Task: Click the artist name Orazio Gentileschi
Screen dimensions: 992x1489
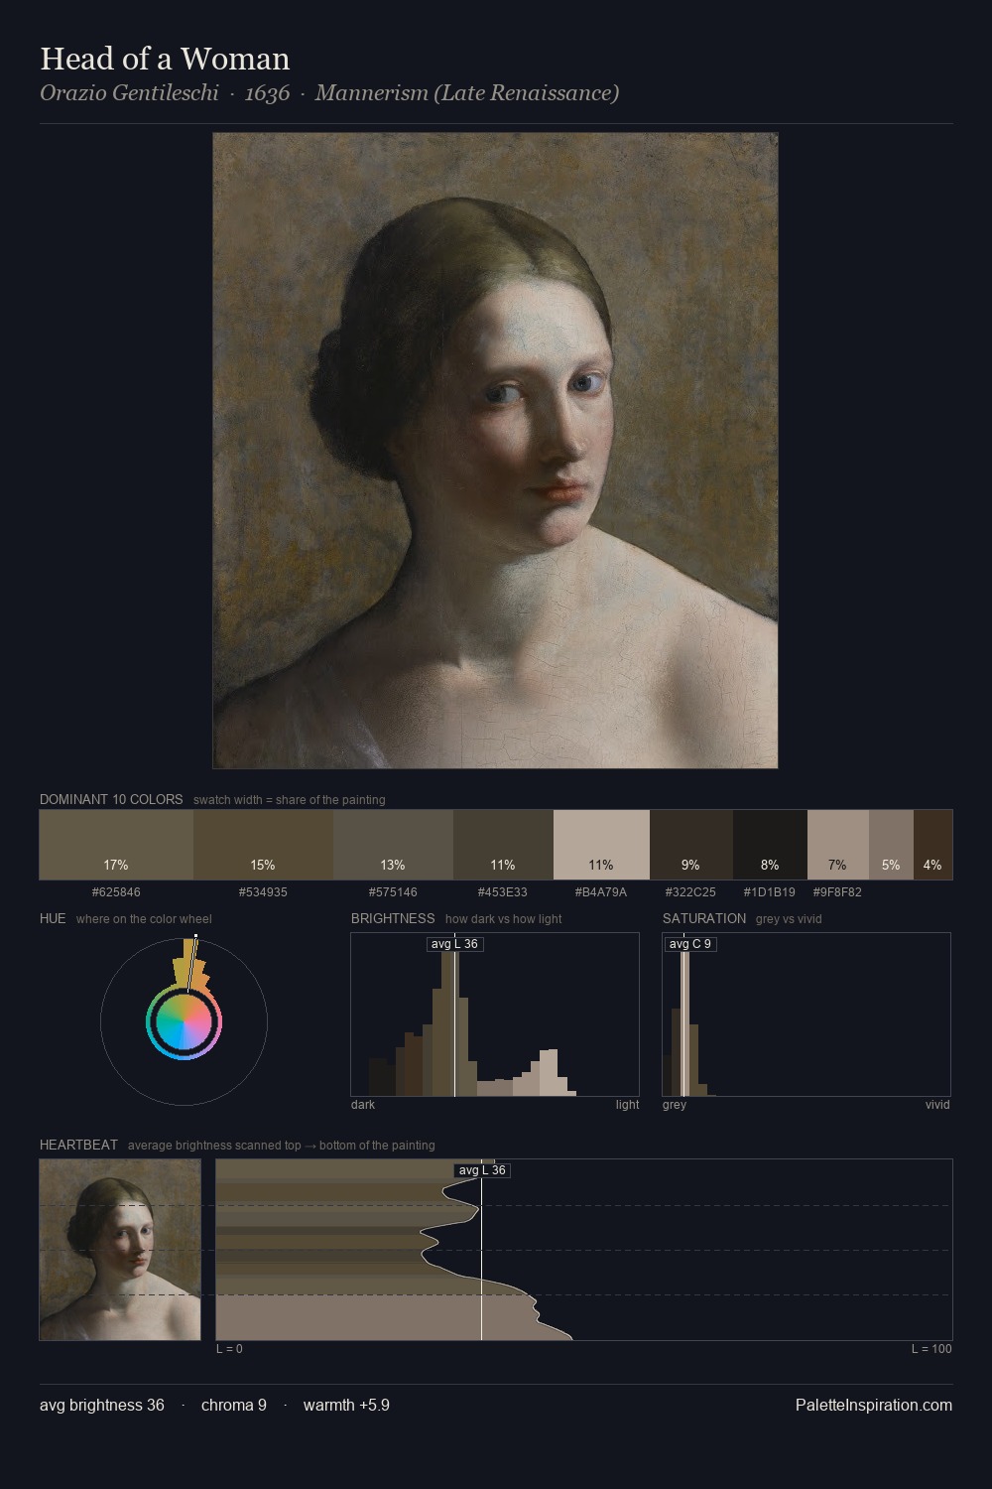Action: 129,93
